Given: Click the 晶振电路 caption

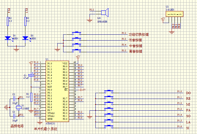Looking at the screenshot, I should tap(17, 126).
